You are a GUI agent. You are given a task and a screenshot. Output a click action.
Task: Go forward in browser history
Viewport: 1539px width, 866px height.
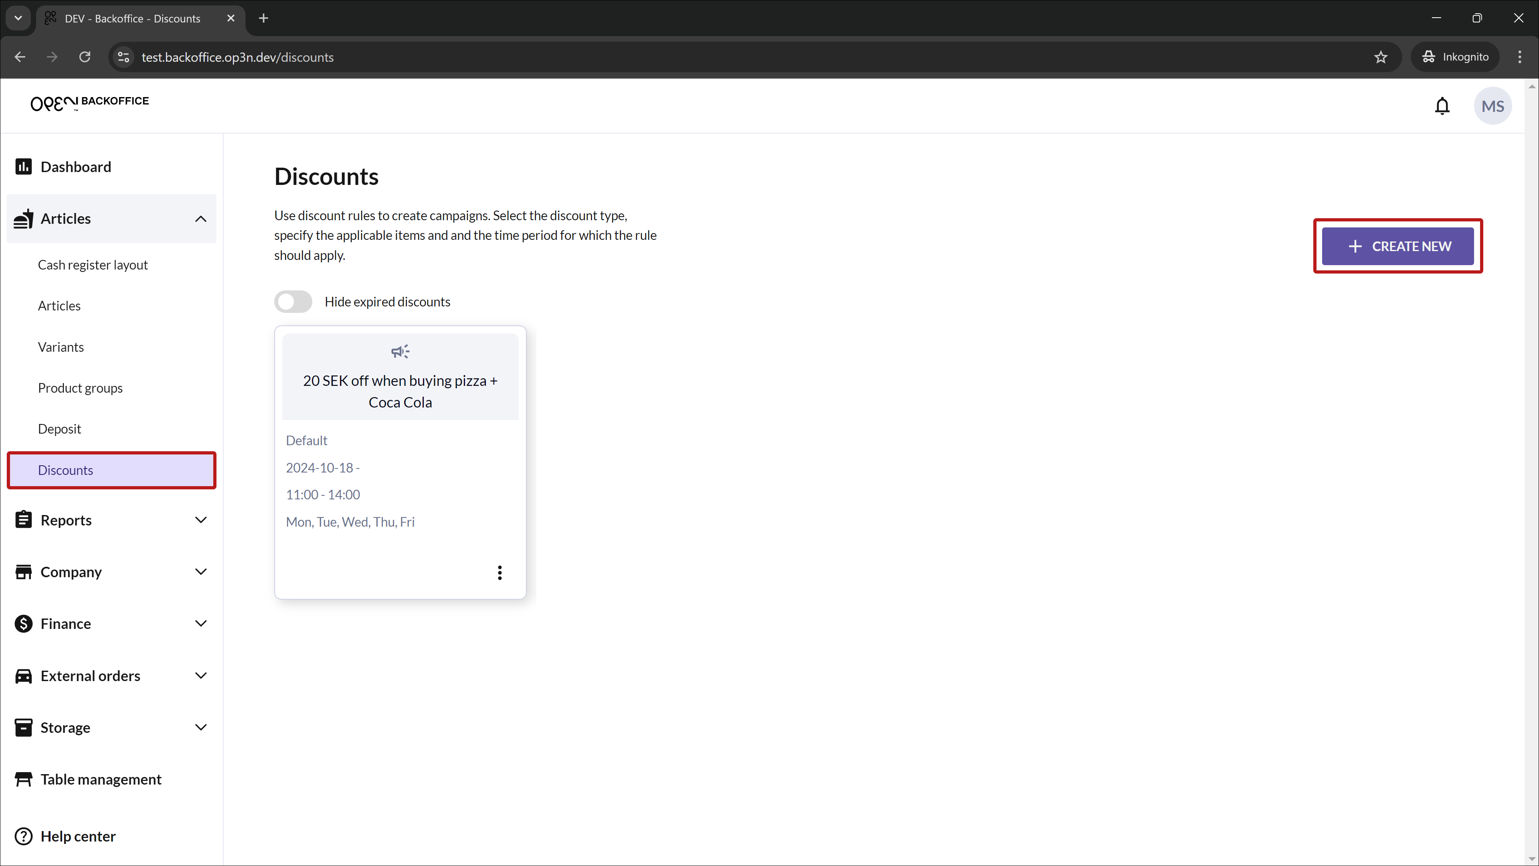pyautogui.click(x=52, y=57)
